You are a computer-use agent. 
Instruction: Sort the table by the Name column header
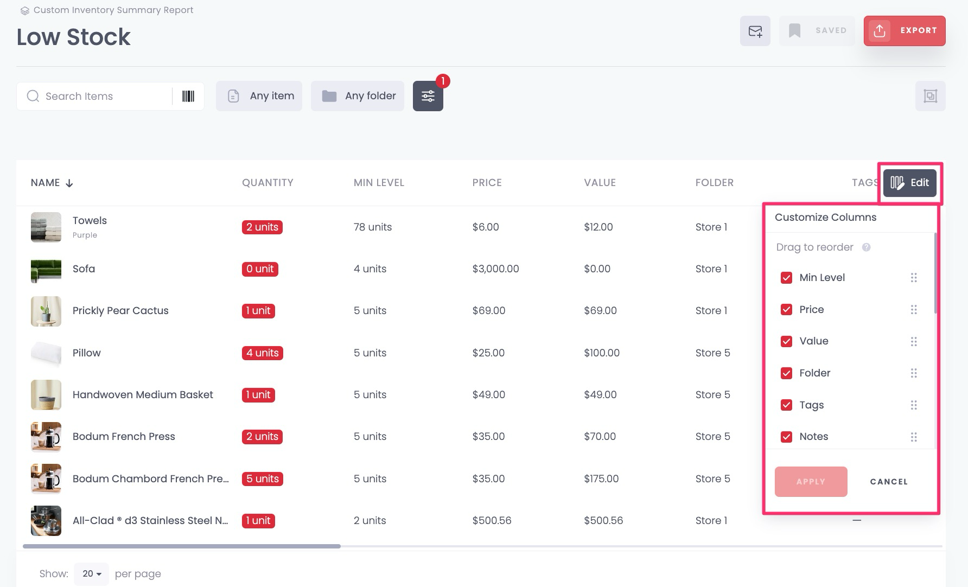click(x=52, y=183)
